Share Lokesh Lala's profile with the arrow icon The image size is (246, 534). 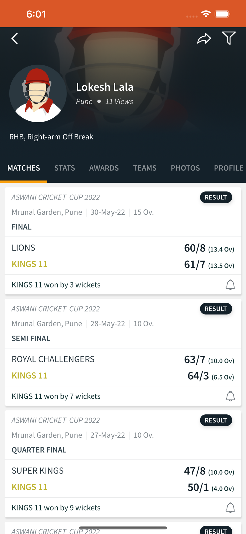pyautogui.click(x=204, y=38)
